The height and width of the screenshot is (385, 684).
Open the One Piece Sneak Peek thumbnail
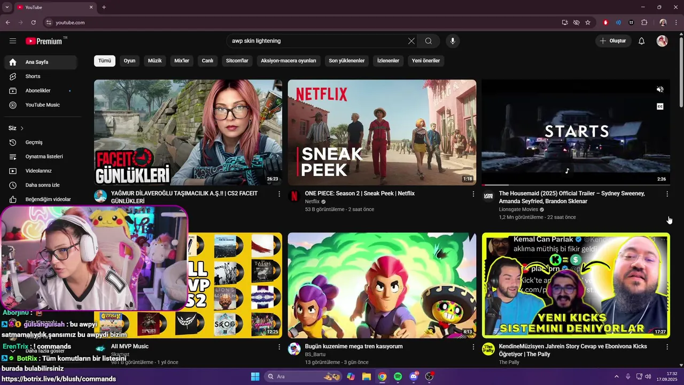click(382, 132)
